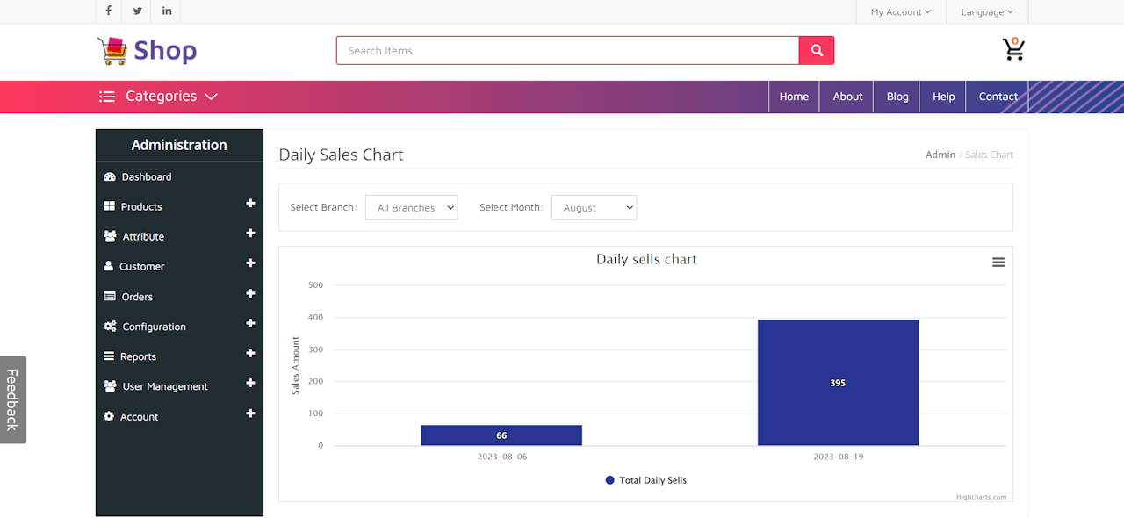Click the search magnifier button
Image resolution: width=1124 pixels, height=518 pixels.
click(816, 50)
